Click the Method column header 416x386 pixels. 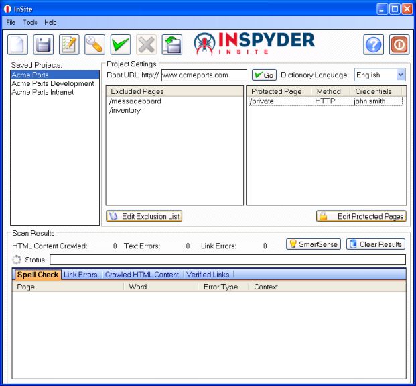point(330,91)
